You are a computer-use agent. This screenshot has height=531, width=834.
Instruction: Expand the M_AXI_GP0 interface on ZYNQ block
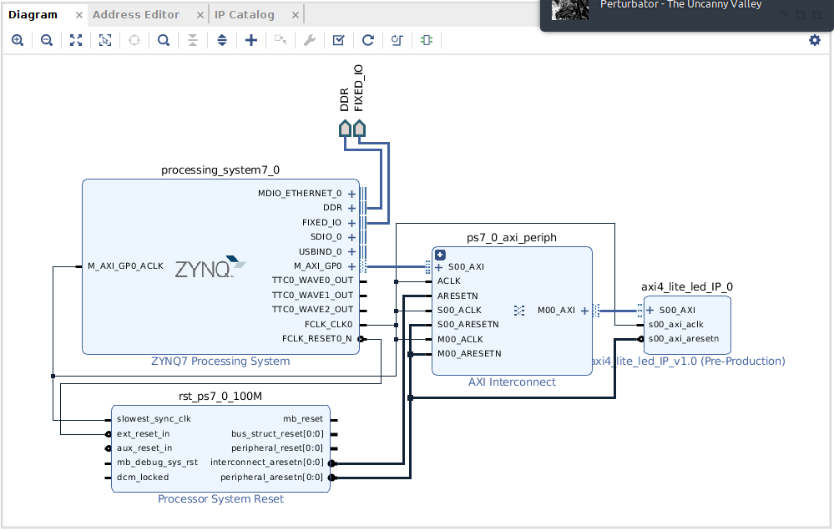coord(351,266)
